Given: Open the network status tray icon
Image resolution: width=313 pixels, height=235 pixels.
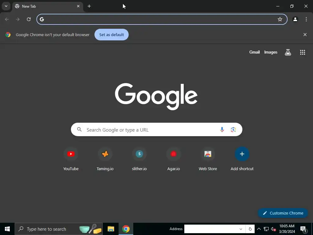Looking at the screenshot, I should coord(266,229).
